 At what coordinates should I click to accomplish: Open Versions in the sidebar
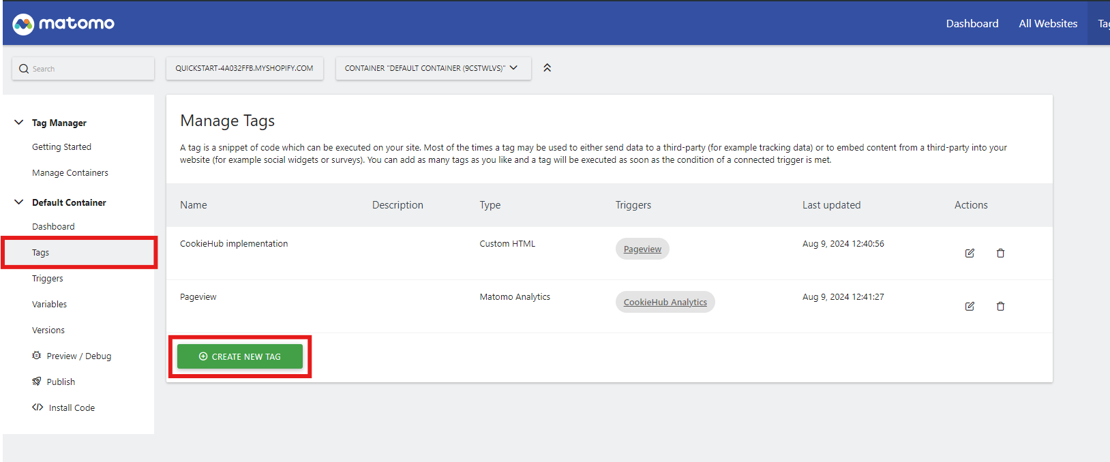(48, 330)
